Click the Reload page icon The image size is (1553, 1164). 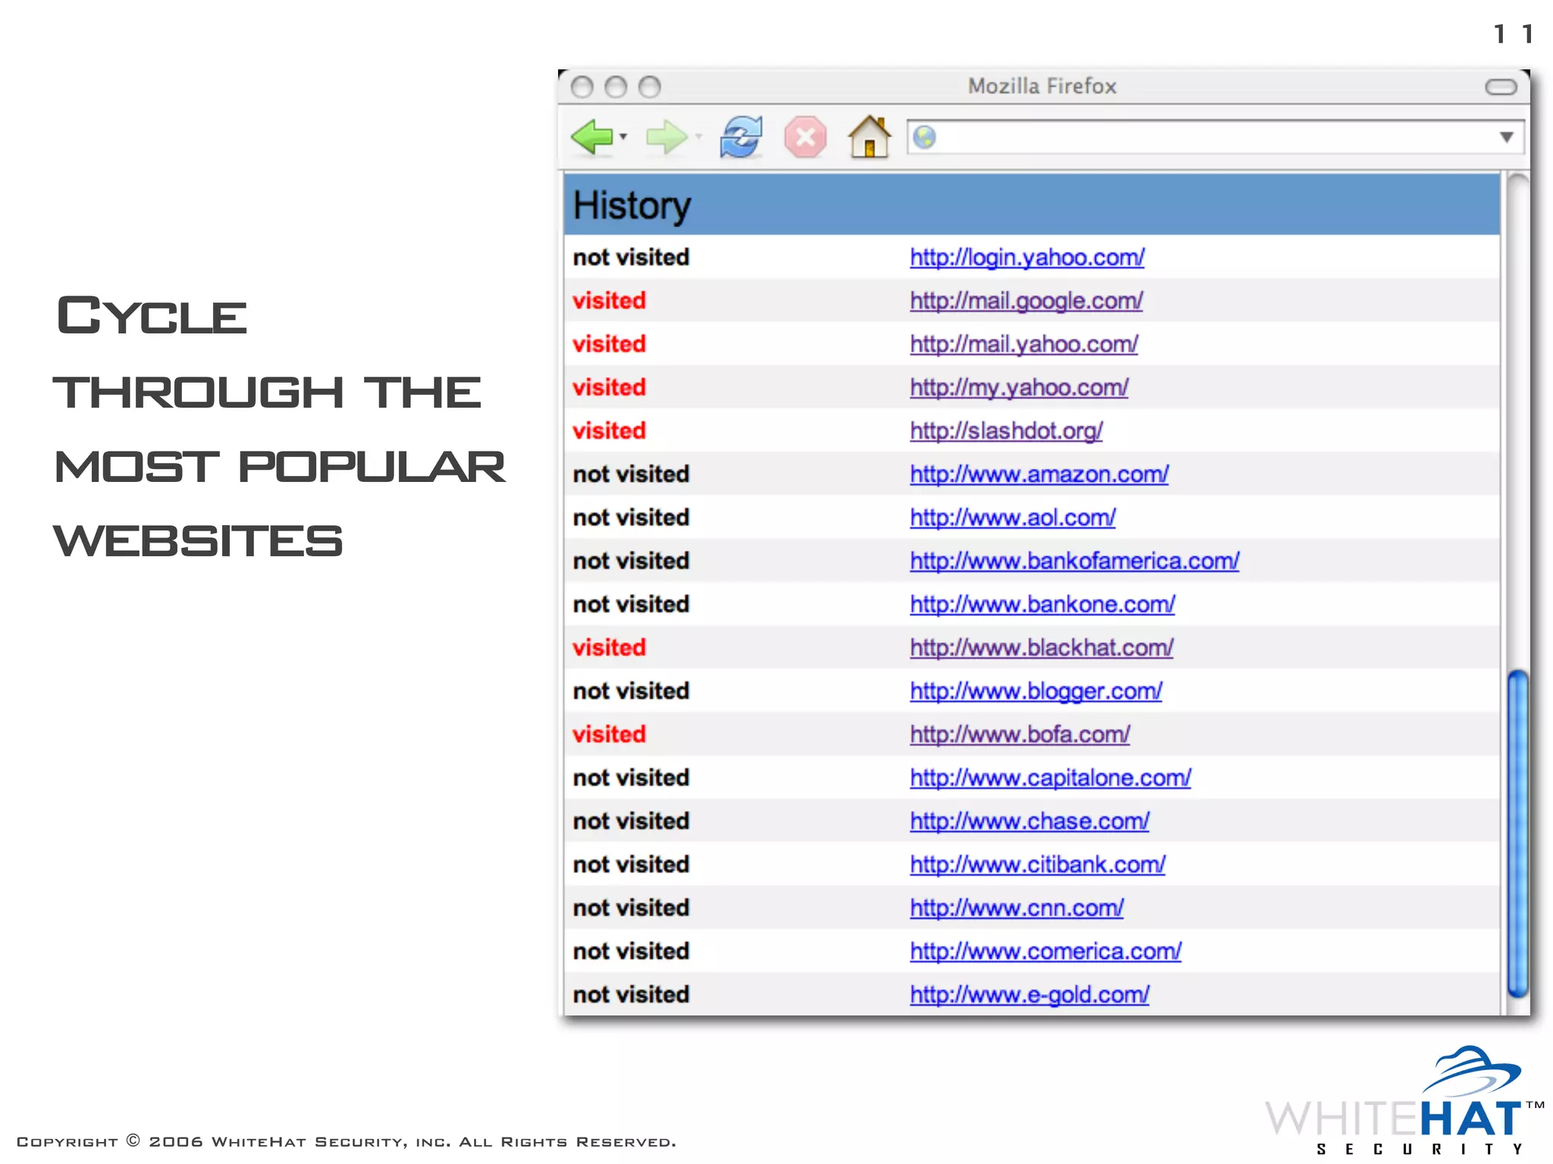coord(741,137)
